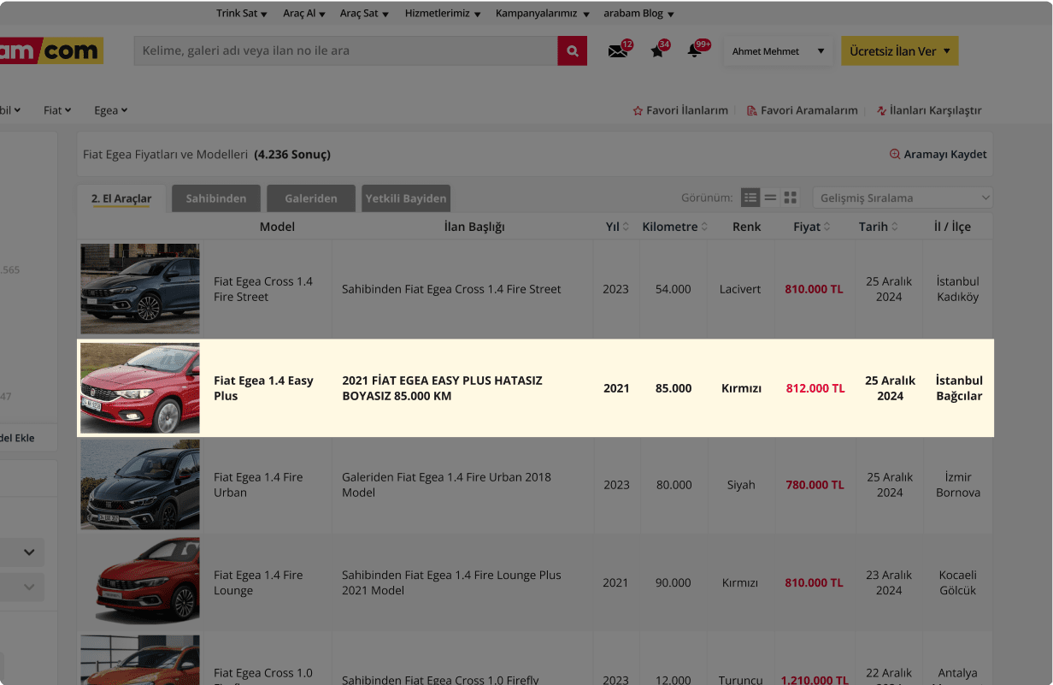1053x685 pixels.
Task: Sort by Kilometre column arrows
Action: click(704, 227)
